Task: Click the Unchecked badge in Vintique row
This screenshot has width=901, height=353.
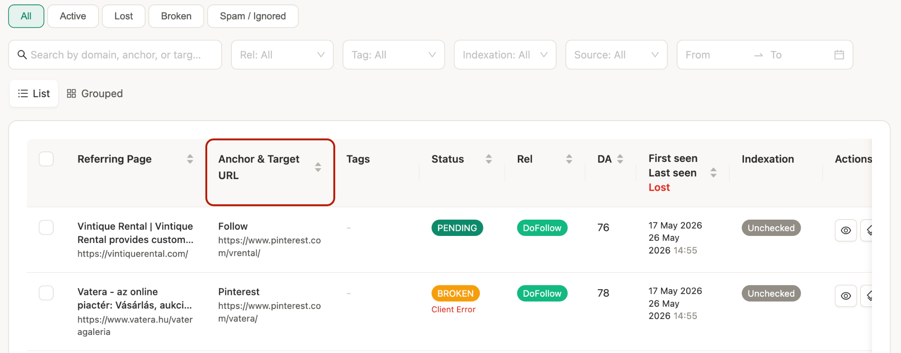Action: click(771, 228)
